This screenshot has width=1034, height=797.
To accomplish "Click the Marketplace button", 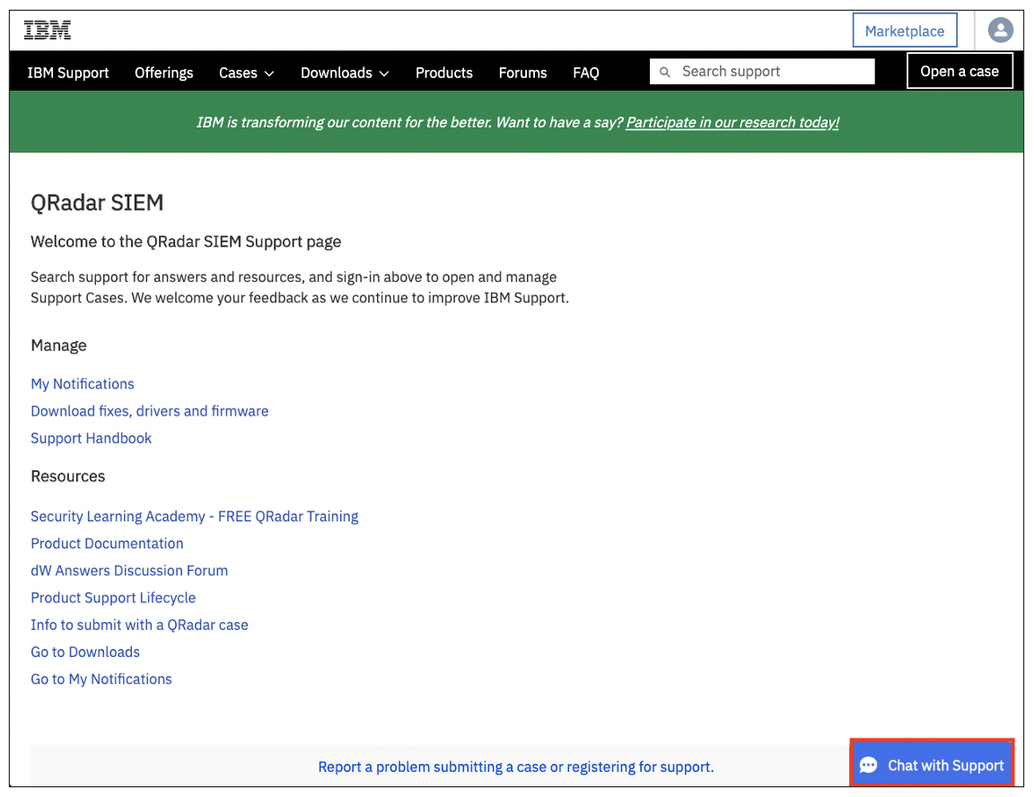I will click(x=904, y=31).
